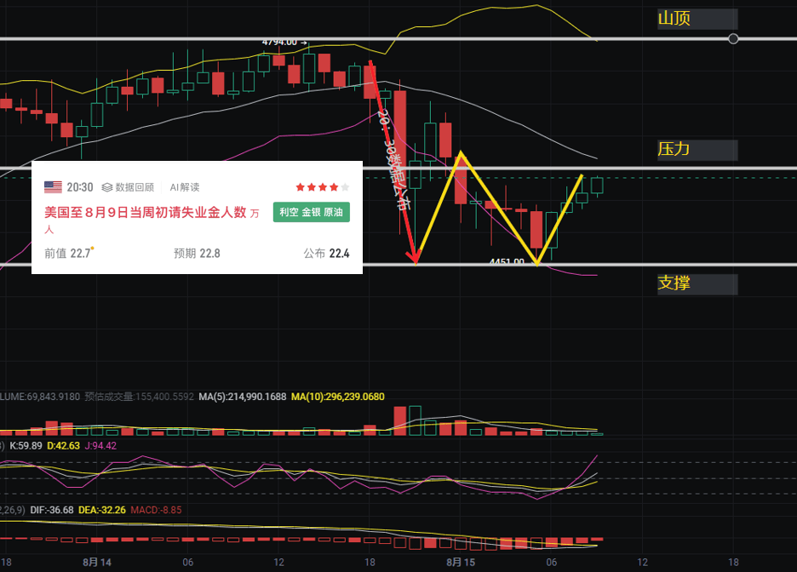Open the AI解读 interpretation link
Viewport: 797px width, 572px height.
click(x=185, y=187)
